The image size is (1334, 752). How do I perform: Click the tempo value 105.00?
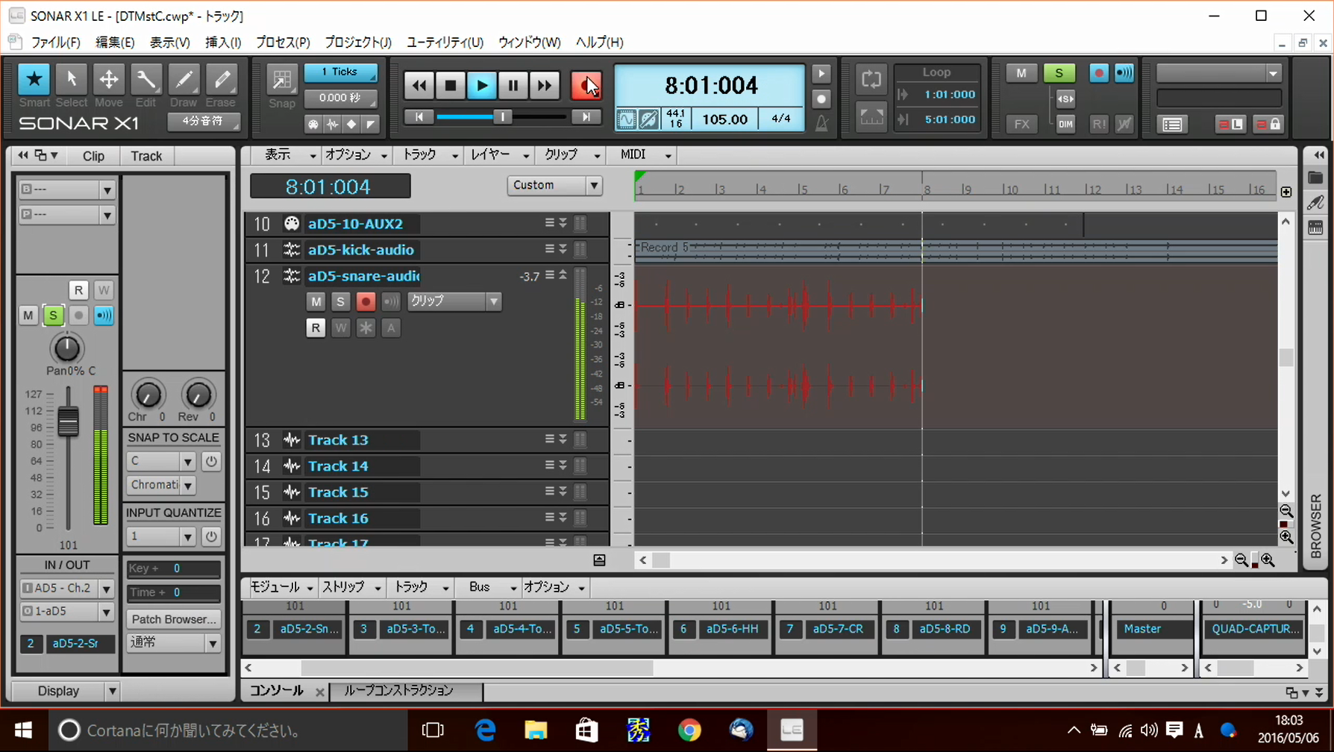coord(724,119)
